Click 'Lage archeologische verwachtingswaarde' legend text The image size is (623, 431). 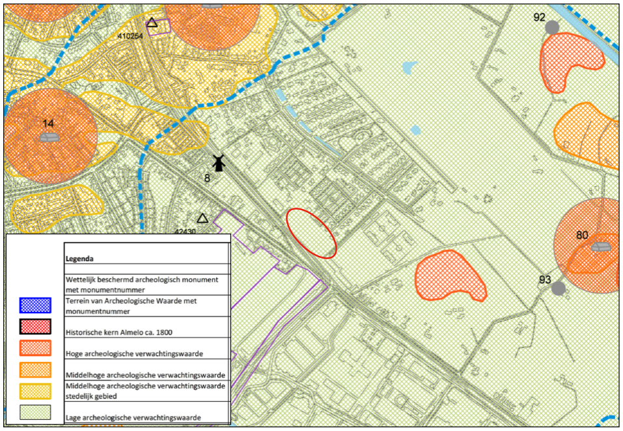coord(133,417)
